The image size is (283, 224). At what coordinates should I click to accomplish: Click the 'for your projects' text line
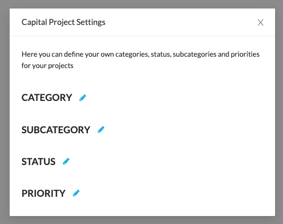click(x=48, y=66)
